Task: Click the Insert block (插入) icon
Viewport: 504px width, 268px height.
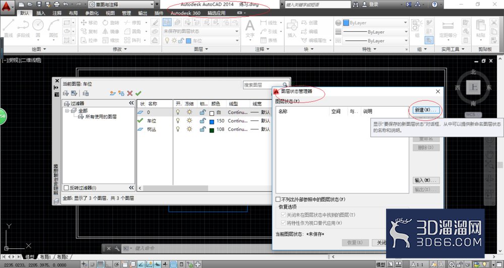Action: 292,28
